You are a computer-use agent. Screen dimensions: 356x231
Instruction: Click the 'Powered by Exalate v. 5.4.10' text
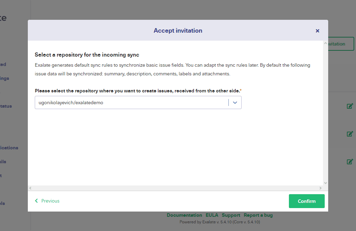(220, 222)
